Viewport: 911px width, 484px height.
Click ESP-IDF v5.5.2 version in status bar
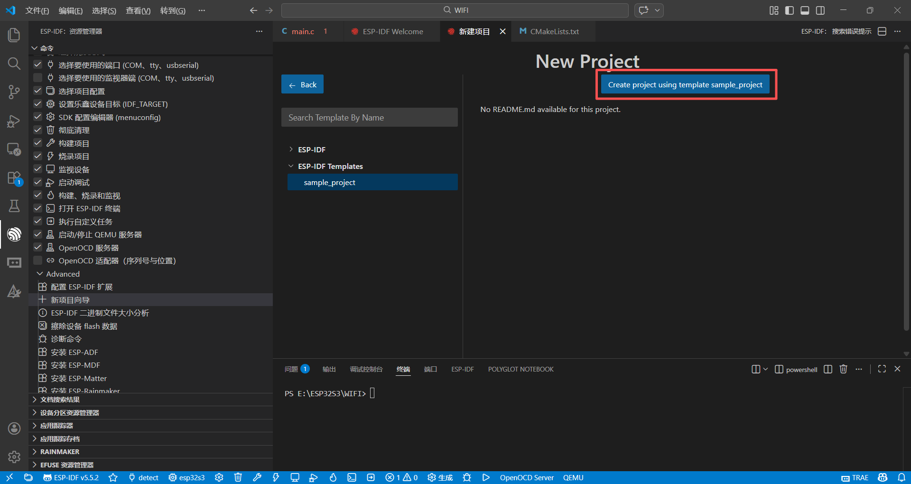[x=71, y=477]
